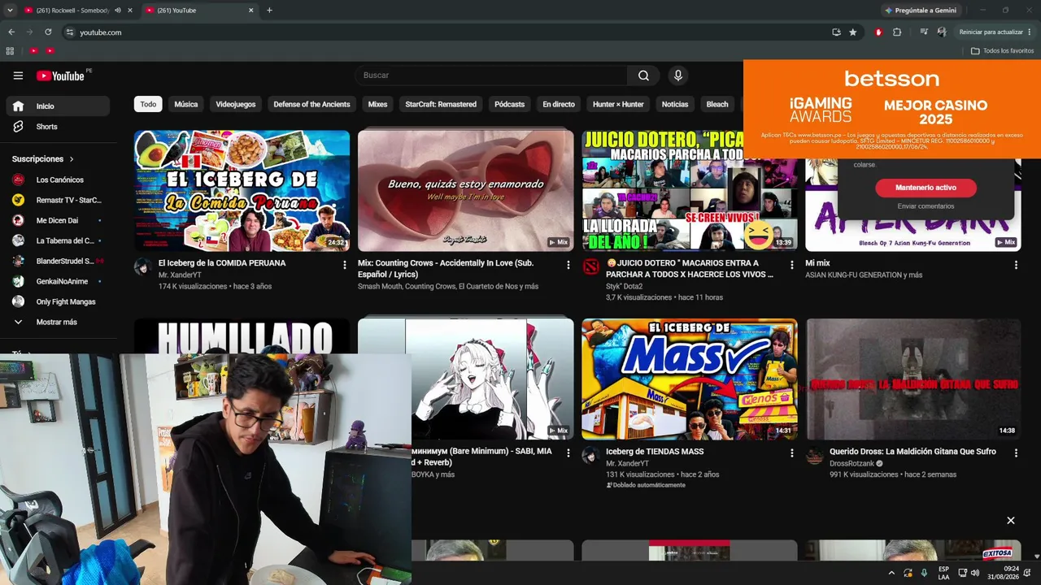1041x585 pixels.
Task: Click the YouTube logo
Action: point(60,76)
